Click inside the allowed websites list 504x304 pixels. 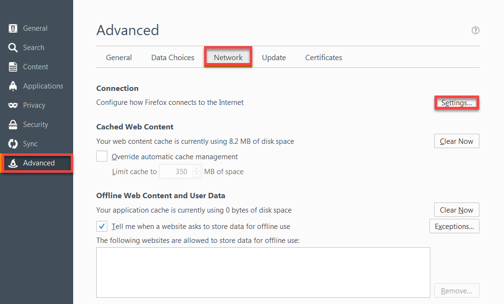coord(263,272)
